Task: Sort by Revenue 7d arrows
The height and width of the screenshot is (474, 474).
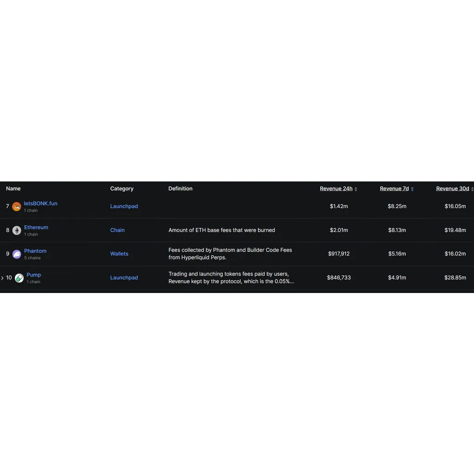Action: coord(412,189)
